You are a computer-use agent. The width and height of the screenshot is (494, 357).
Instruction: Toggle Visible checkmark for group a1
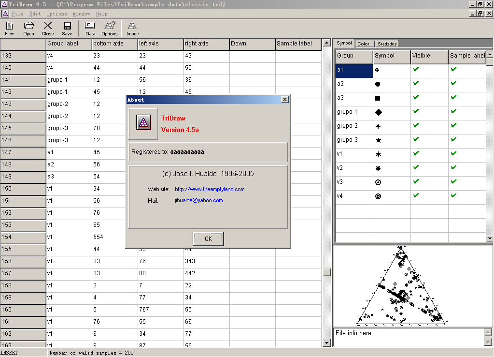point(416,69)
